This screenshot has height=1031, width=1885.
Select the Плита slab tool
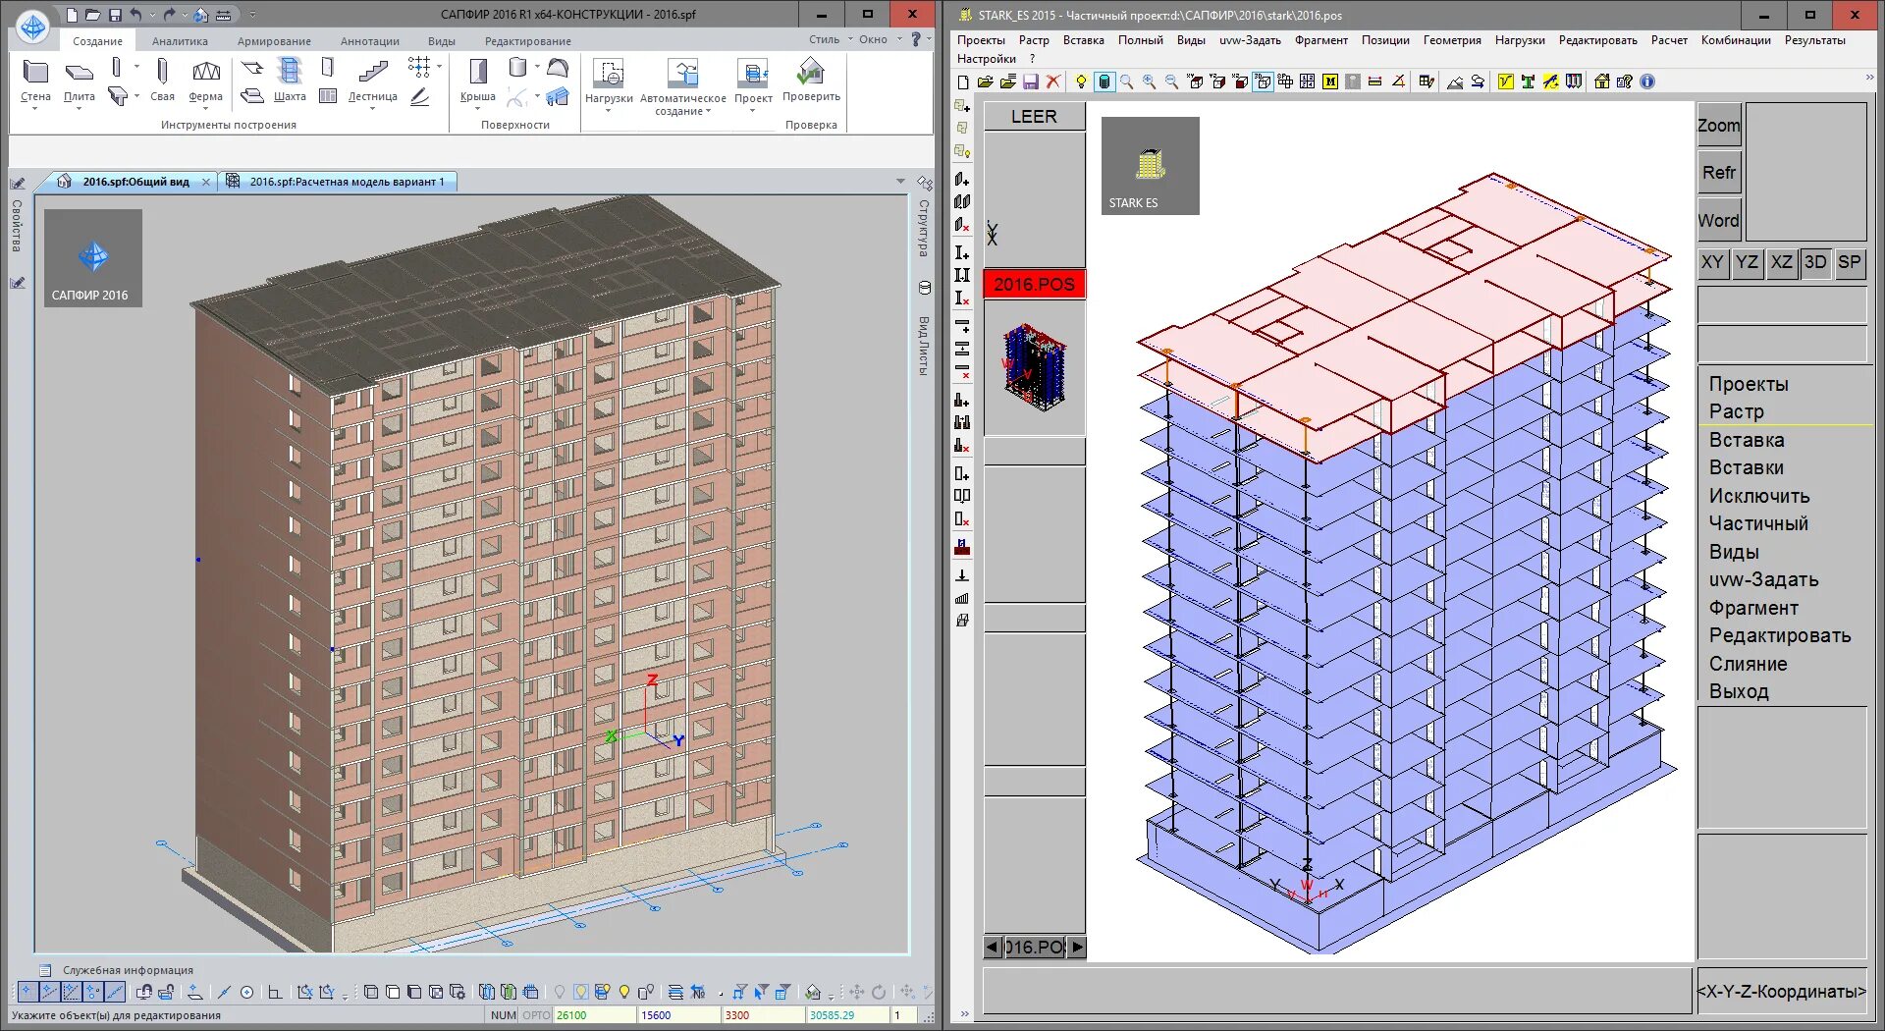point(79,81)
